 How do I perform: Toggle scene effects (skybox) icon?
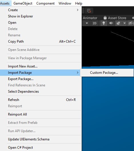tap(118, 23)
